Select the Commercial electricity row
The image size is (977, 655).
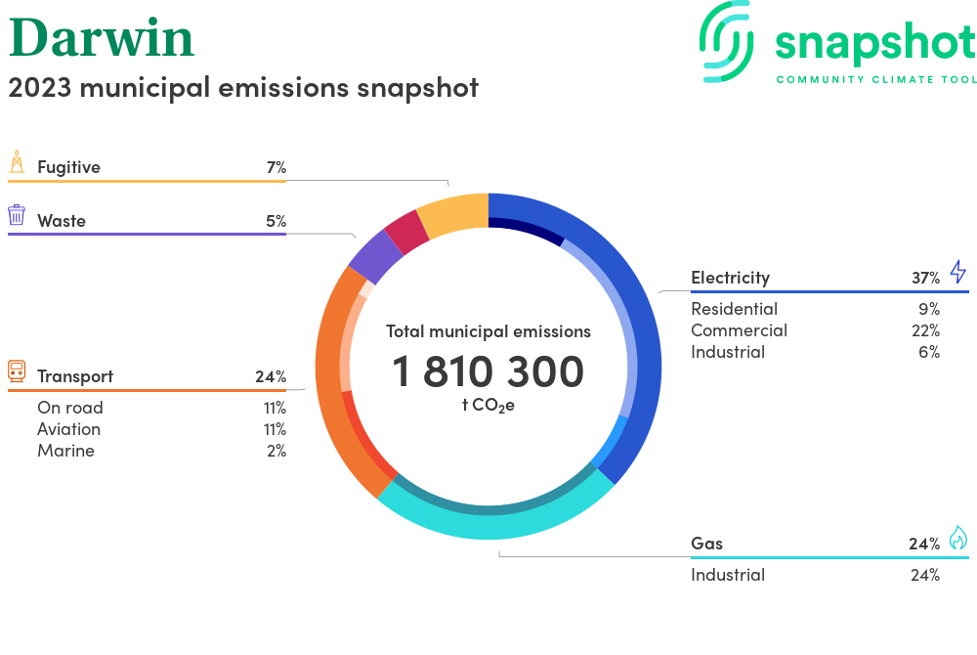(814, 330)
